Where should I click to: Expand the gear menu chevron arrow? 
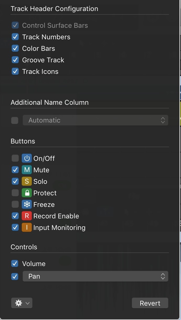click(28, 304)
